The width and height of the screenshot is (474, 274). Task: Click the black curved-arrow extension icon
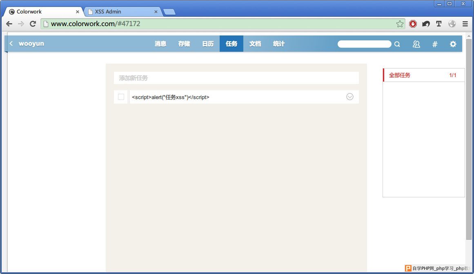coord(426,24)
